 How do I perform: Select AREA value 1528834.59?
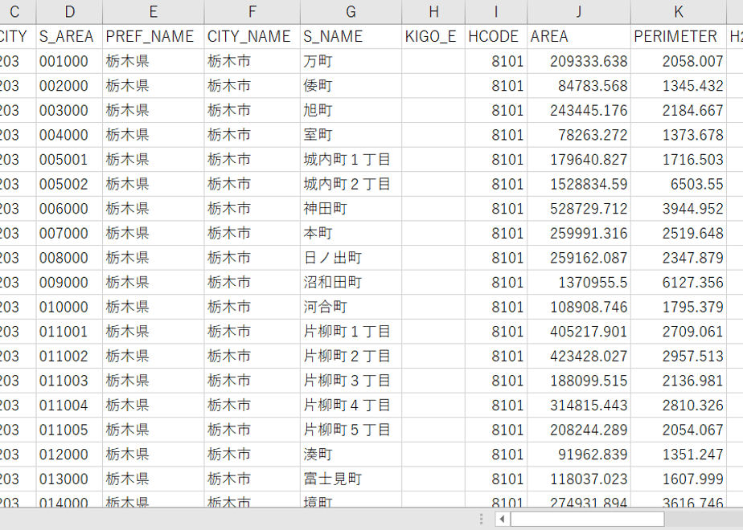click(x=579, y=184)
